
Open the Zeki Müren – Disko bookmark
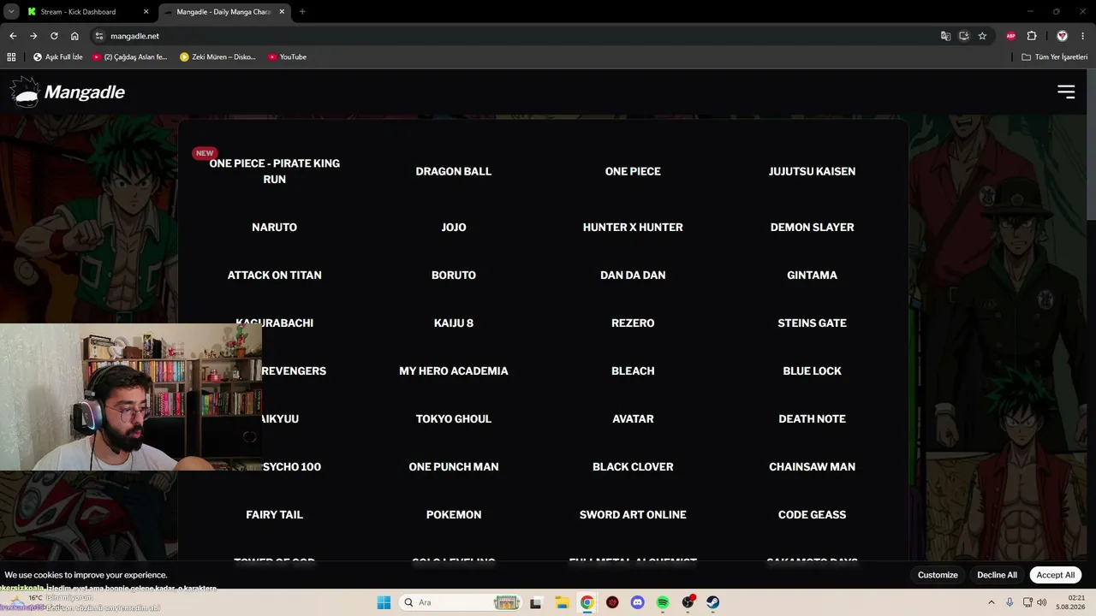point(218,57)
